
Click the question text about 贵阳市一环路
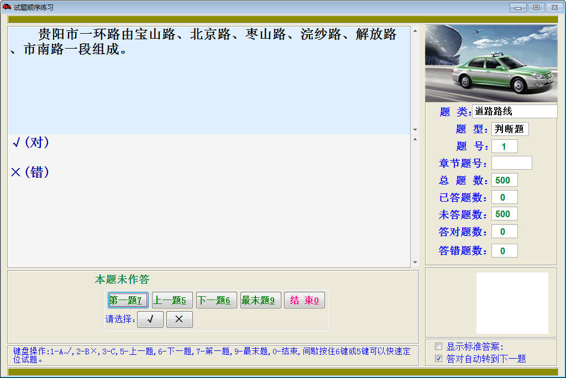pyautogui.click(x=205, y=42)
